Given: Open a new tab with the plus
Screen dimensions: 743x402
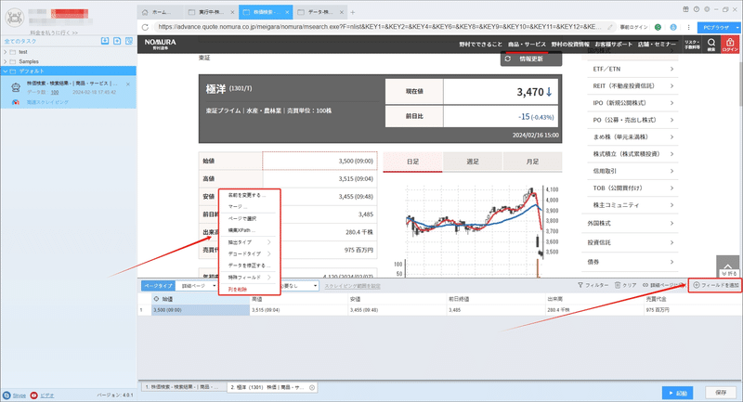Looking at the screenshot, I should point(353,12).
